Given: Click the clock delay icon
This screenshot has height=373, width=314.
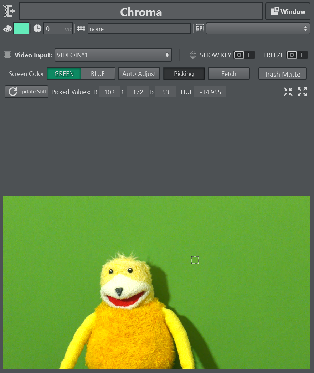Looking at the screenshot, I should point(37,29).
